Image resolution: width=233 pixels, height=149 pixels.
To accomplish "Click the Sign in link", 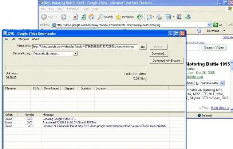I will coord(228,37).
